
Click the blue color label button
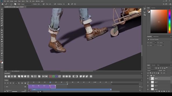tap(56, 77)
